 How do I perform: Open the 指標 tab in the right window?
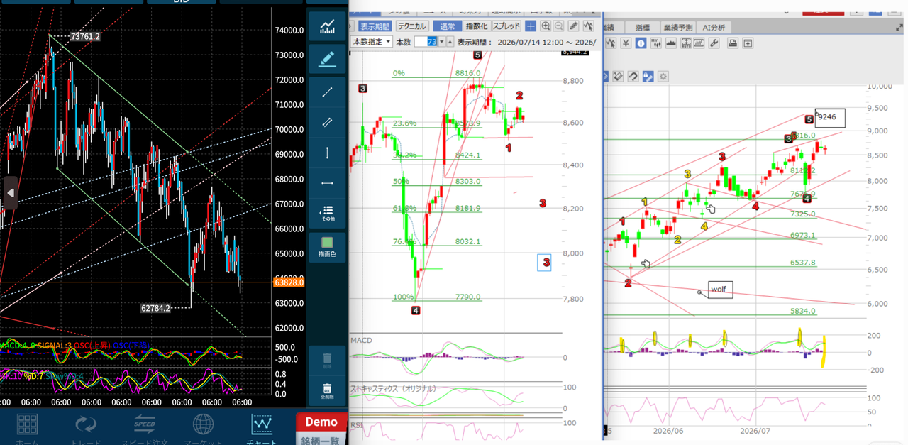[642, 27]
